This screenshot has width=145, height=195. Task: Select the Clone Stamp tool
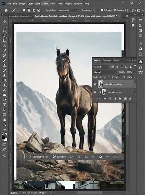coord(5,65)
